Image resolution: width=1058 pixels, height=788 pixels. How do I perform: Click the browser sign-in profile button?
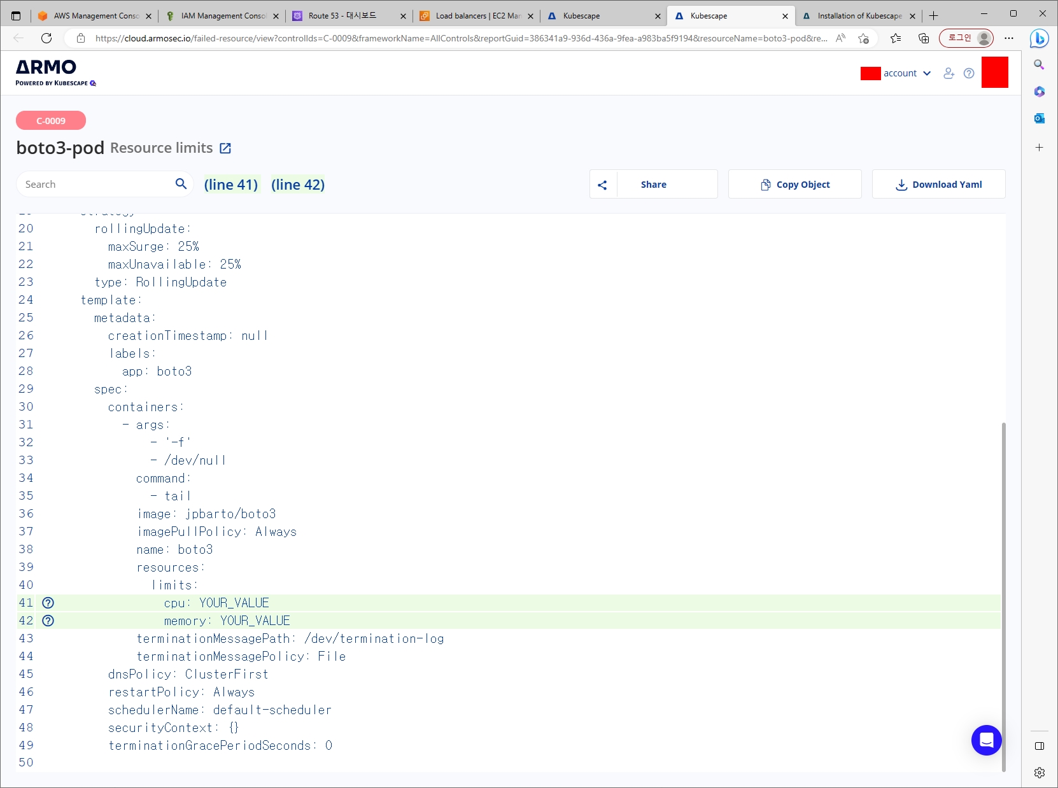click(966, 38)
